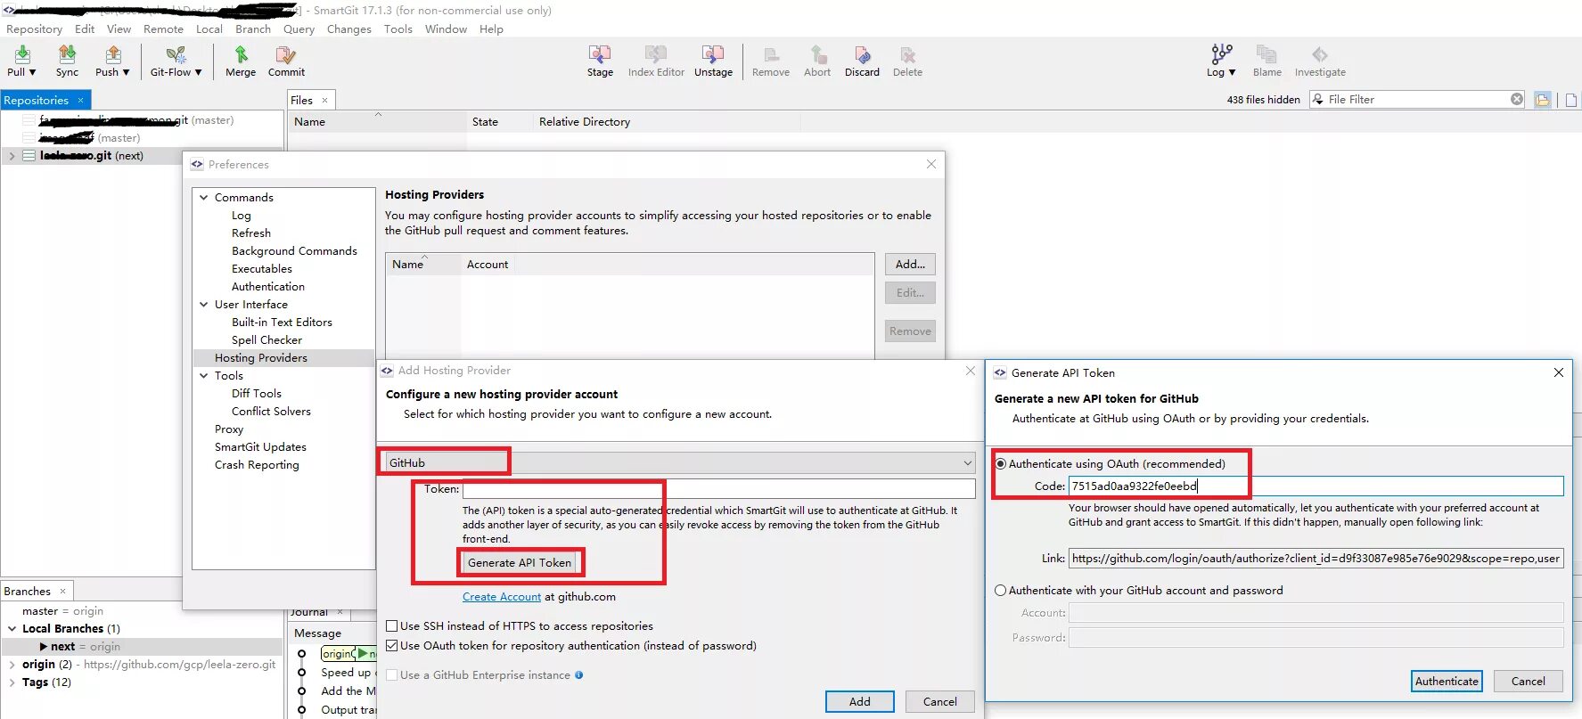
Task: Open the Pull dropdown arrow
Action: pos(33,72)
